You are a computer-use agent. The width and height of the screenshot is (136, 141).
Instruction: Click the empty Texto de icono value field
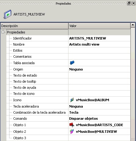pyautogui.click(x=99, y=94)
